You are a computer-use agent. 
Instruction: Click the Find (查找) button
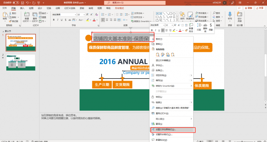pyautogui.click(x=216, y=13)
